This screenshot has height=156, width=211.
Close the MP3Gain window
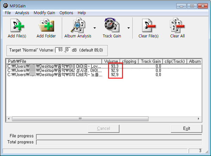[x=203, y=6]
